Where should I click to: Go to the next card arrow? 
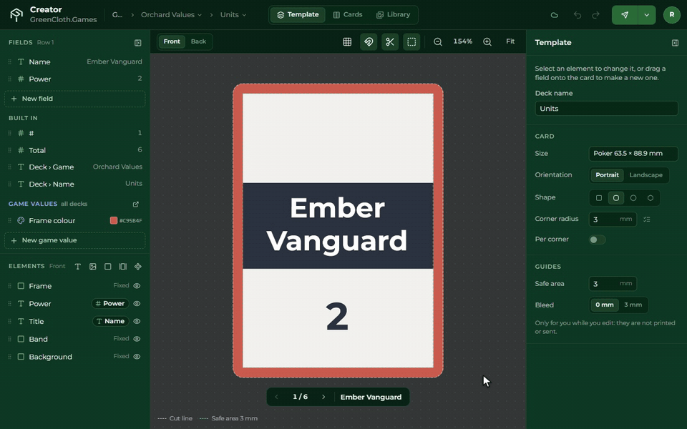click(x=323, y=397)
